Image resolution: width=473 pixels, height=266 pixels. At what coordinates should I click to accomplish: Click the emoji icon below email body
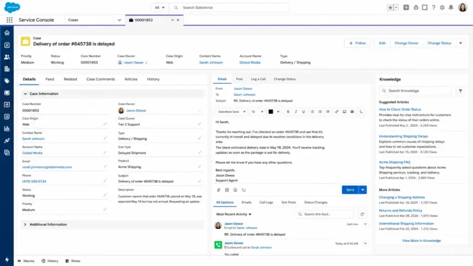tap(235, 190)
